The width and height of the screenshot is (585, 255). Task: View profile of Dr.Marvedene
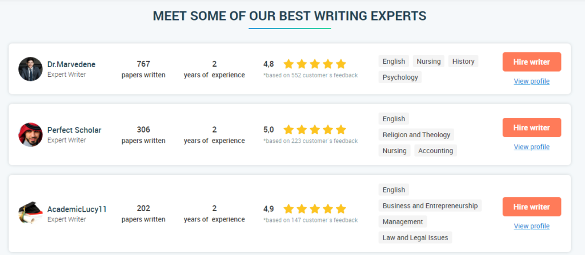(532, 81)
